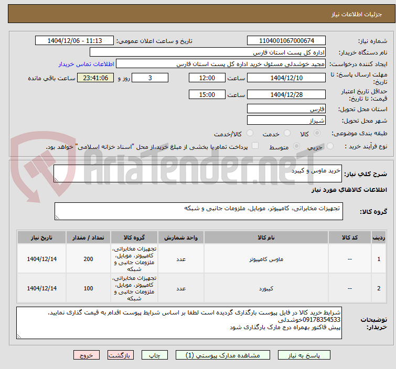The height and width of the screenshot is (369, 396).
Task: Click the نام کالا column header
Action: pos(266,237)
